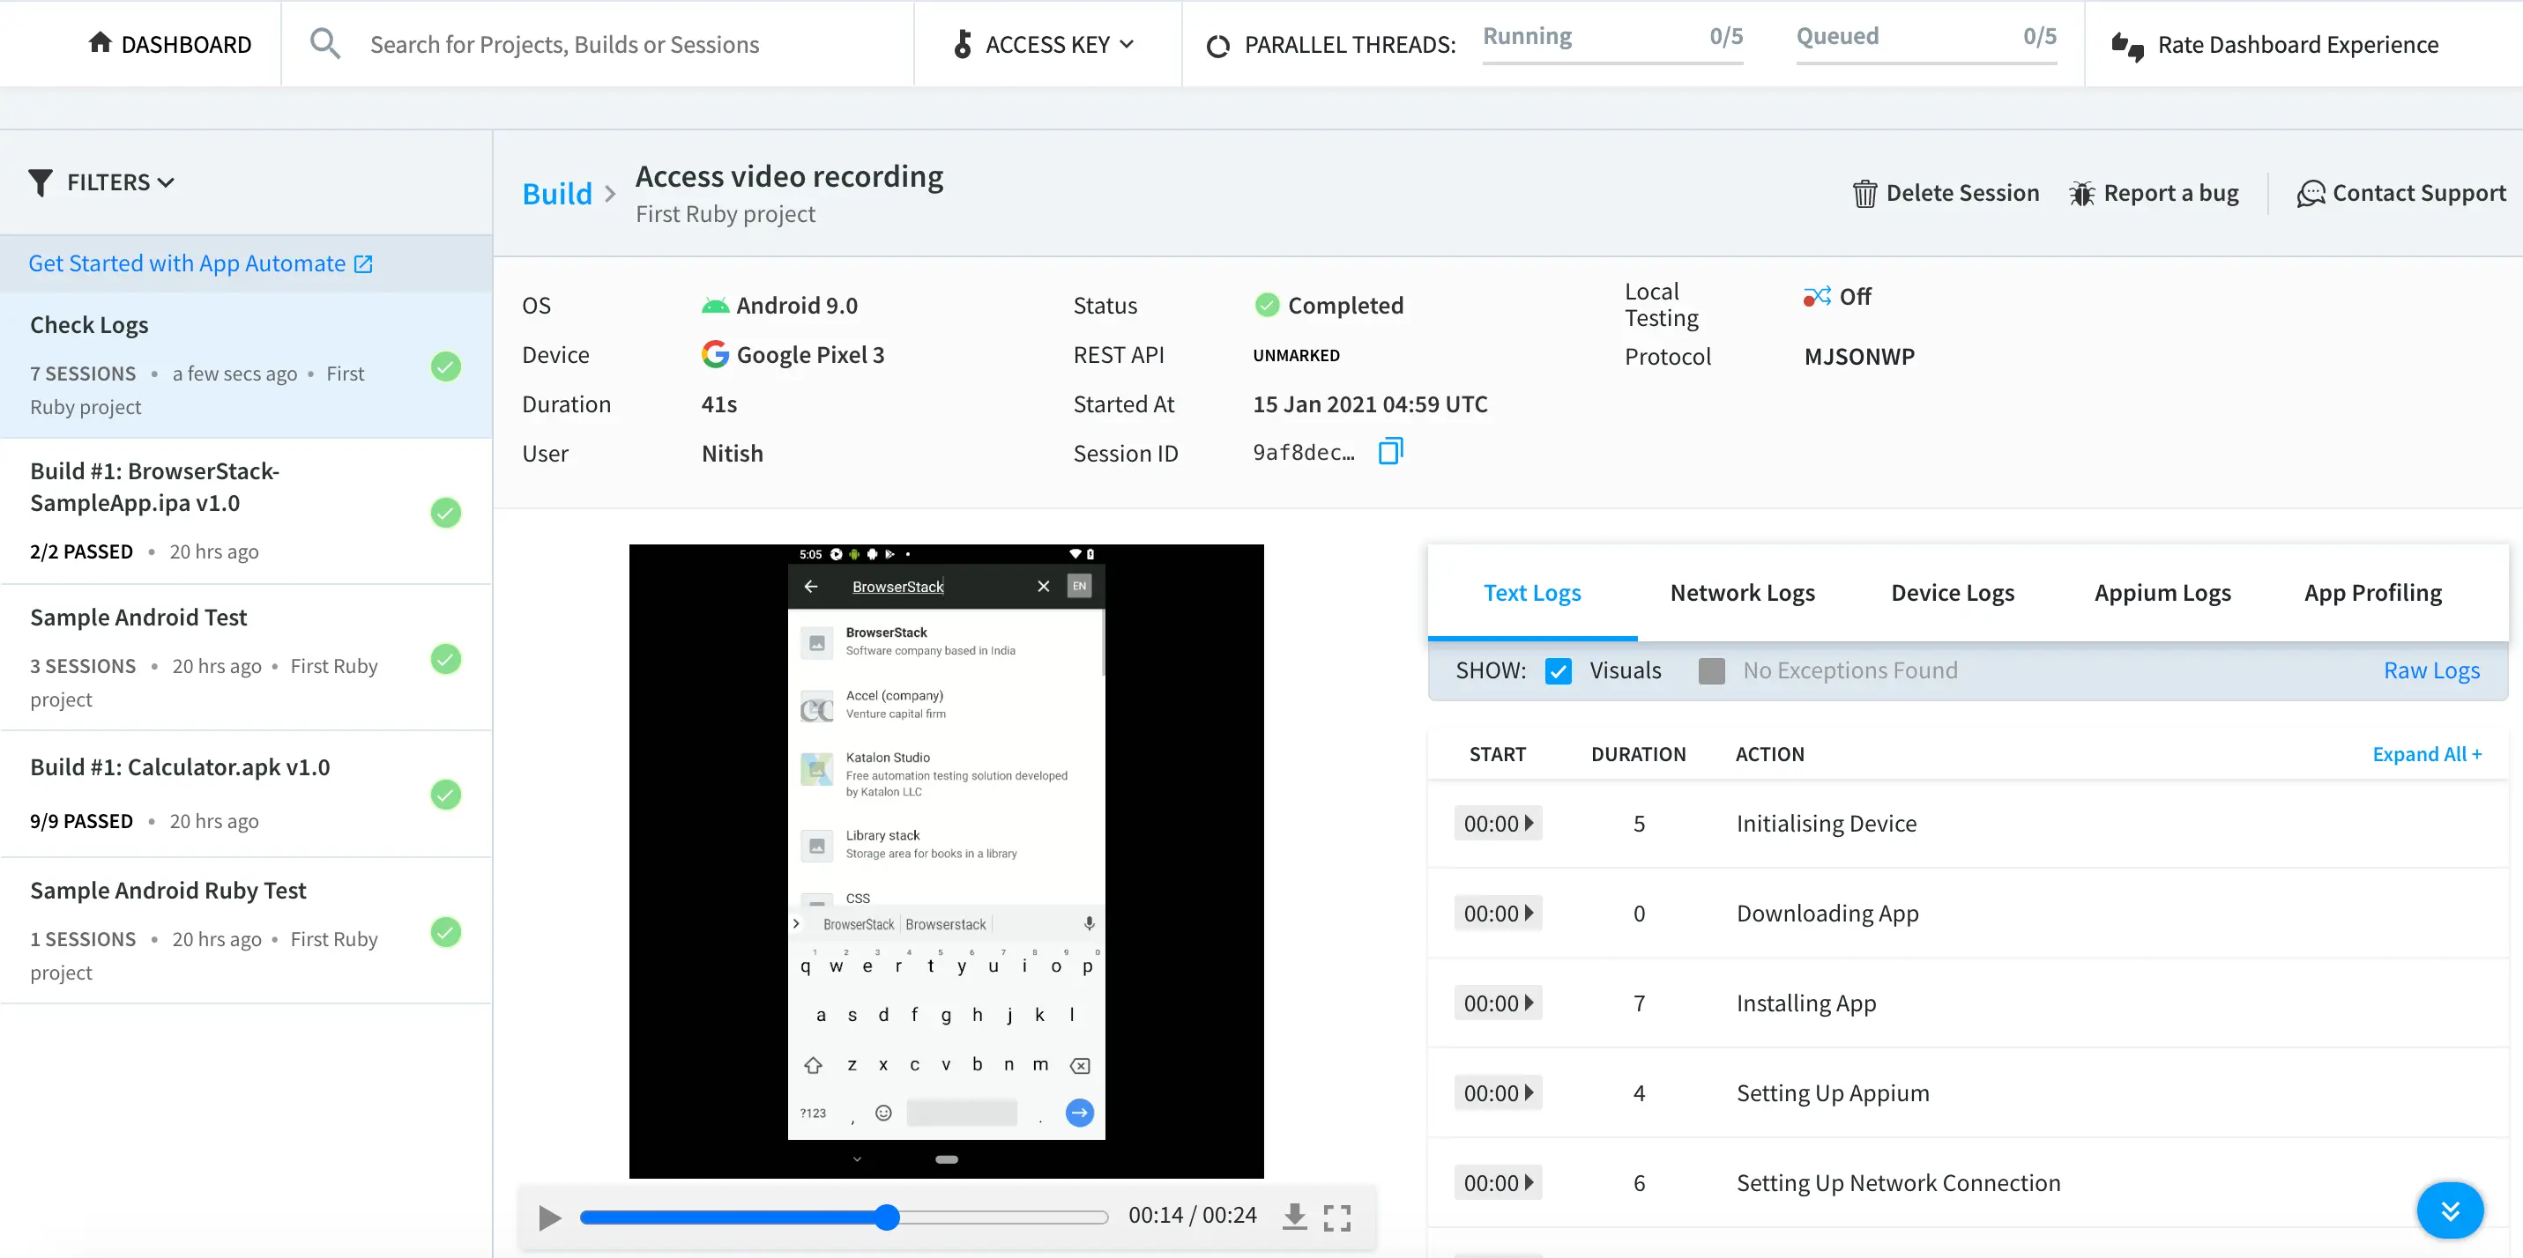
Task: Enter fullscreen video mode
Action: [x=1337, y=1217]
